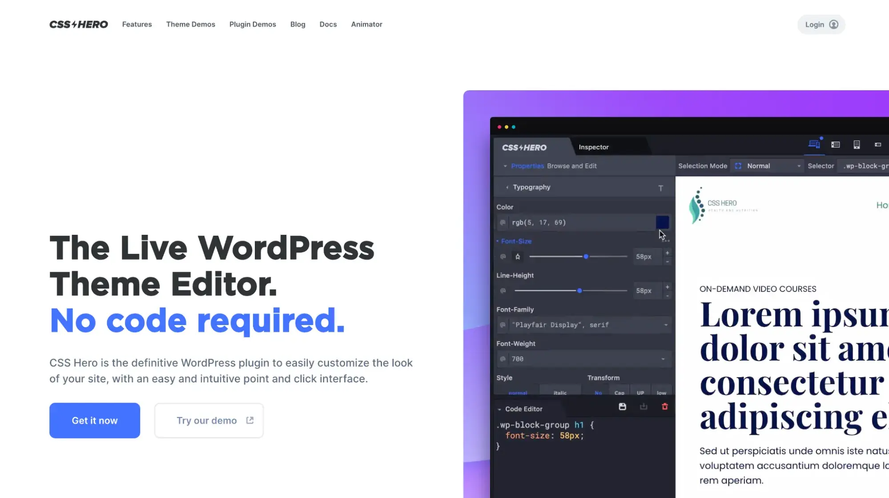Click the Typography section icon
Viewport: 889px width, 498px height.
(661, 188)
